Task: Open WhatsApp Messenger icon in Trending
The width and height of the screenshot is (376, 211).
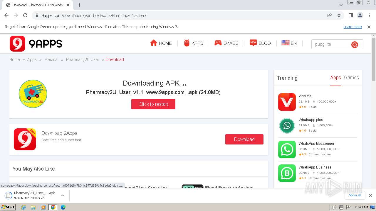Action: pyautogui.click(x=287, y=149)
